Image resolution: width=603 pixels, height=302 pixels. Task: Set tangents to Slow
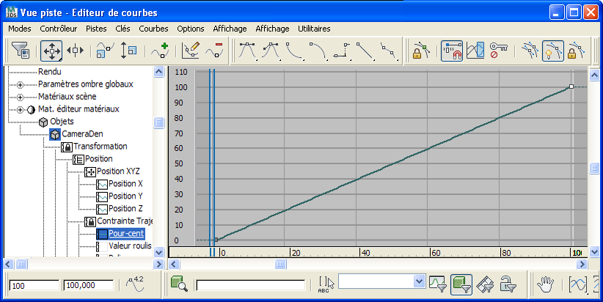coord(318,51)
